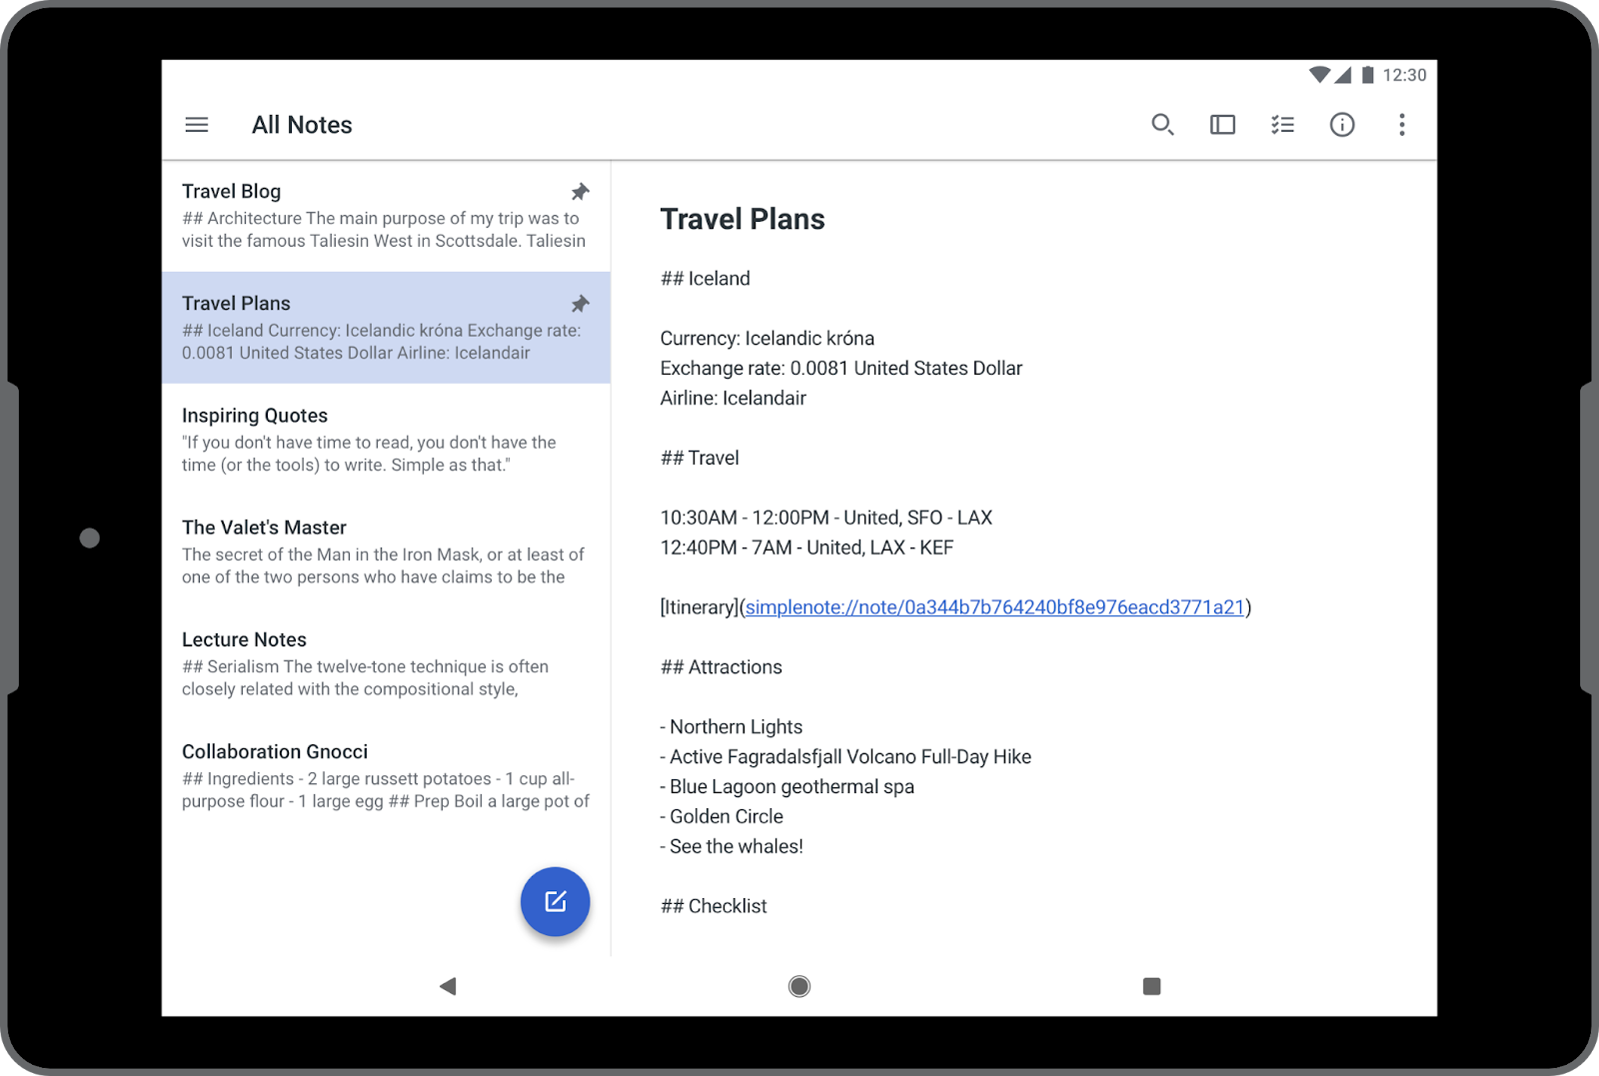Place cursor in the Travel Plans heading
Screen dimensions: 1599x1076
pyautogui.click(x=743, y=219)
